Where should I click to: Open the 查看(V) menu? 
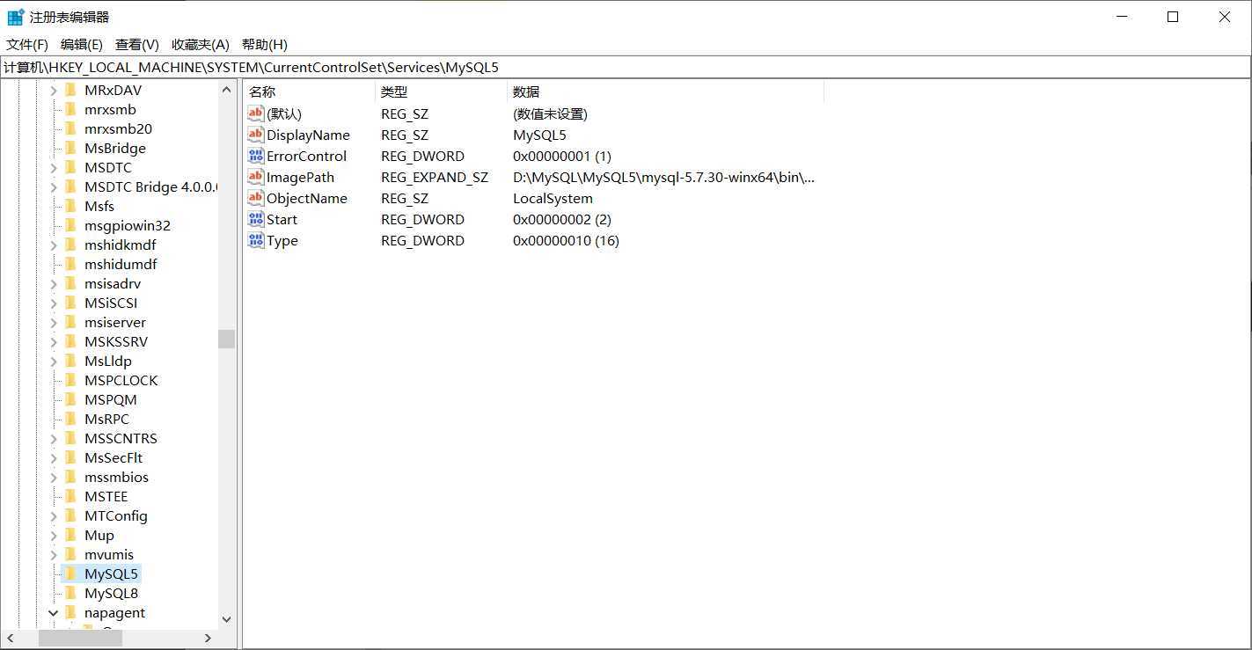pos(137,44)
